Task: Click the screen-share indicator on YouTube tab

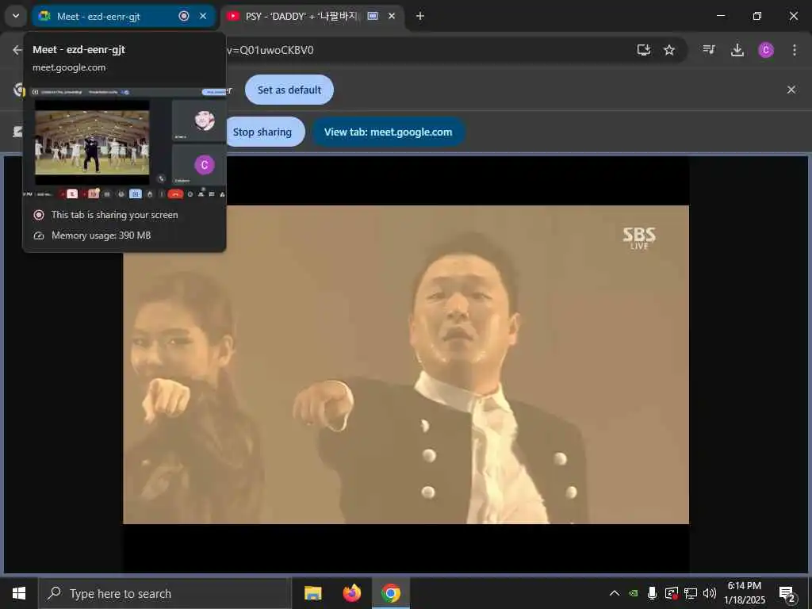Action: (373, 16)
